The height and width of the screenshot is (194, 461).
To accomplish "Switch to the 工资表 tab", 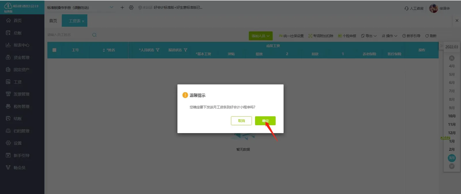I will coord(74,21).
